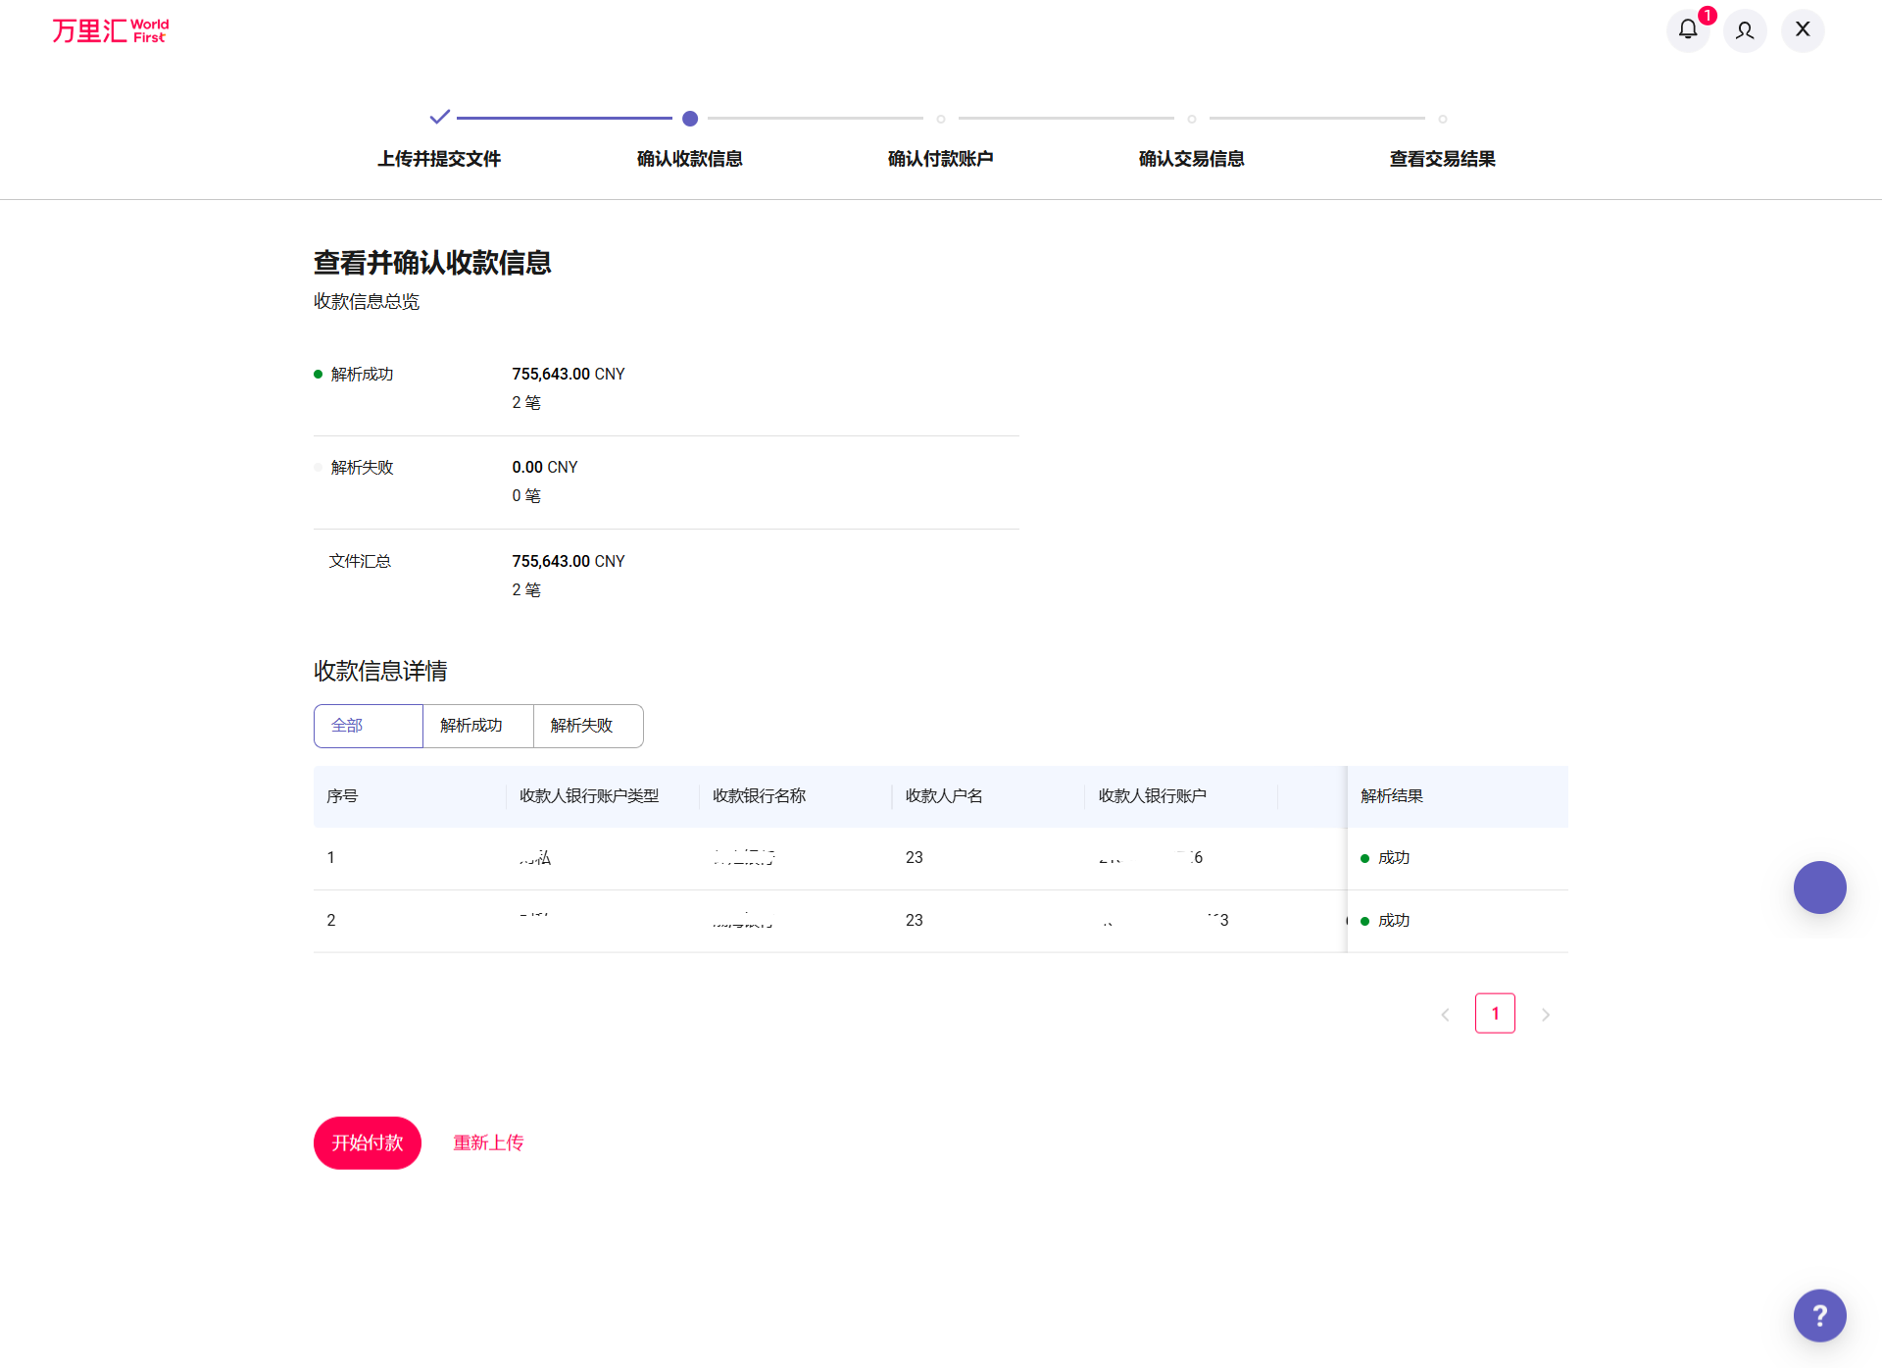Image resolution: width=1882 pixels, height=1369 pixels.
Task: Click the 重新上传 link
Action: click(488, 1142)
